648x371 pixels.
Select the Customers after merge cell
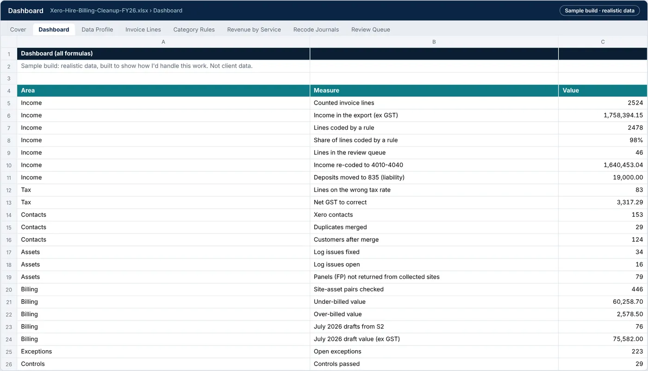[x=434, y=239]
